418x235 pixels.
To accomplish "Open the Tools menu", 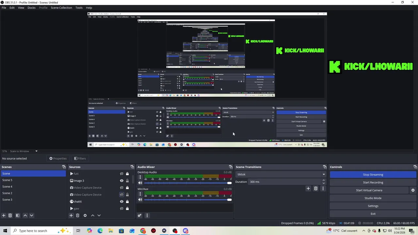I will click(x=79, y=8).
